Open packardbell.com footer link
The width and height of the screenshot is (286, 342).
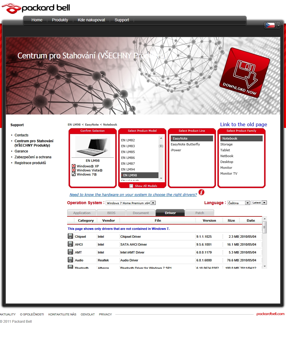(x=271, y=314)
